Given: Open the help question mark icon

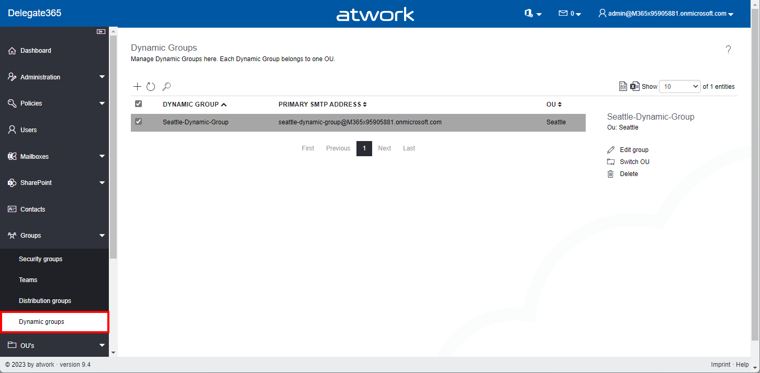Looking at the screenshot, I should 728,50.
